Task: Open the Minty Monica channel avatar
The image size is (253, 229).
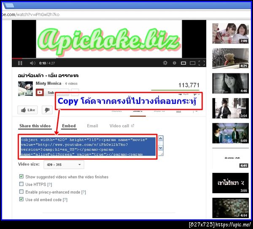Action: tap(25, 89)
